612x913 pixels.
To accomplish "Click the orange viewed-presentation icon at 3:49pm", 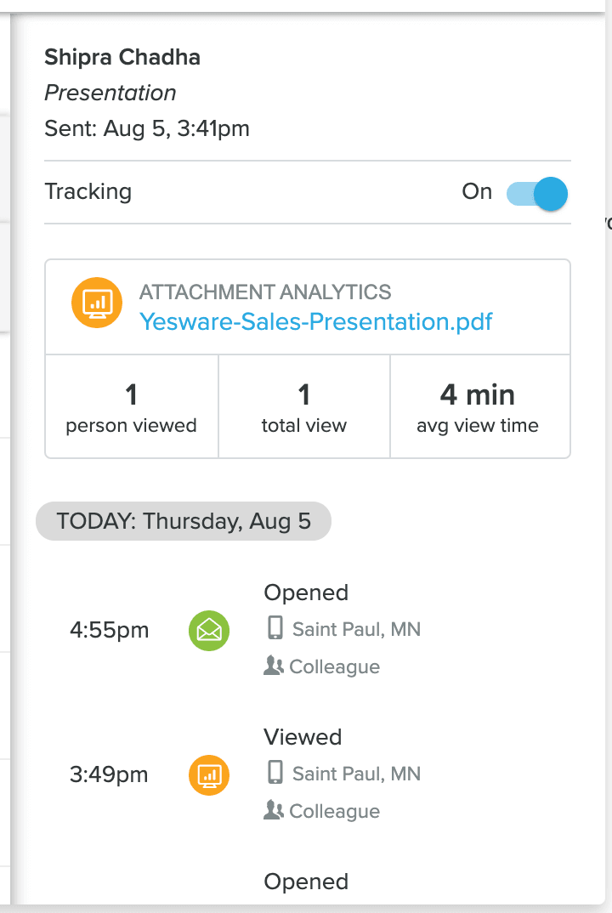I will [x=208, y=775].
